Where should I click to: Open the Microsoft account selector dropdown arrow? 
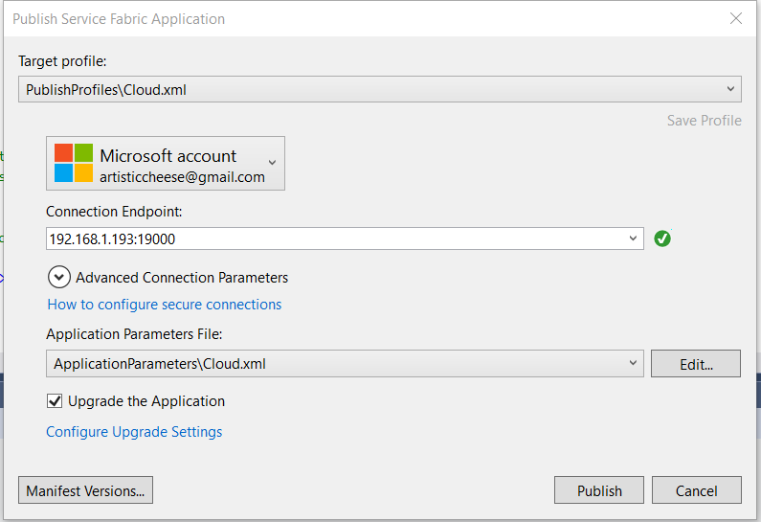coord(272,163)
